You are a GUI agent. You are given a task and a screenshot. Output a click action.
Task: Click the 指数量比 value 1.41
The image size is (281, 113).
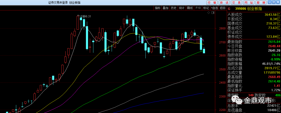277,86
